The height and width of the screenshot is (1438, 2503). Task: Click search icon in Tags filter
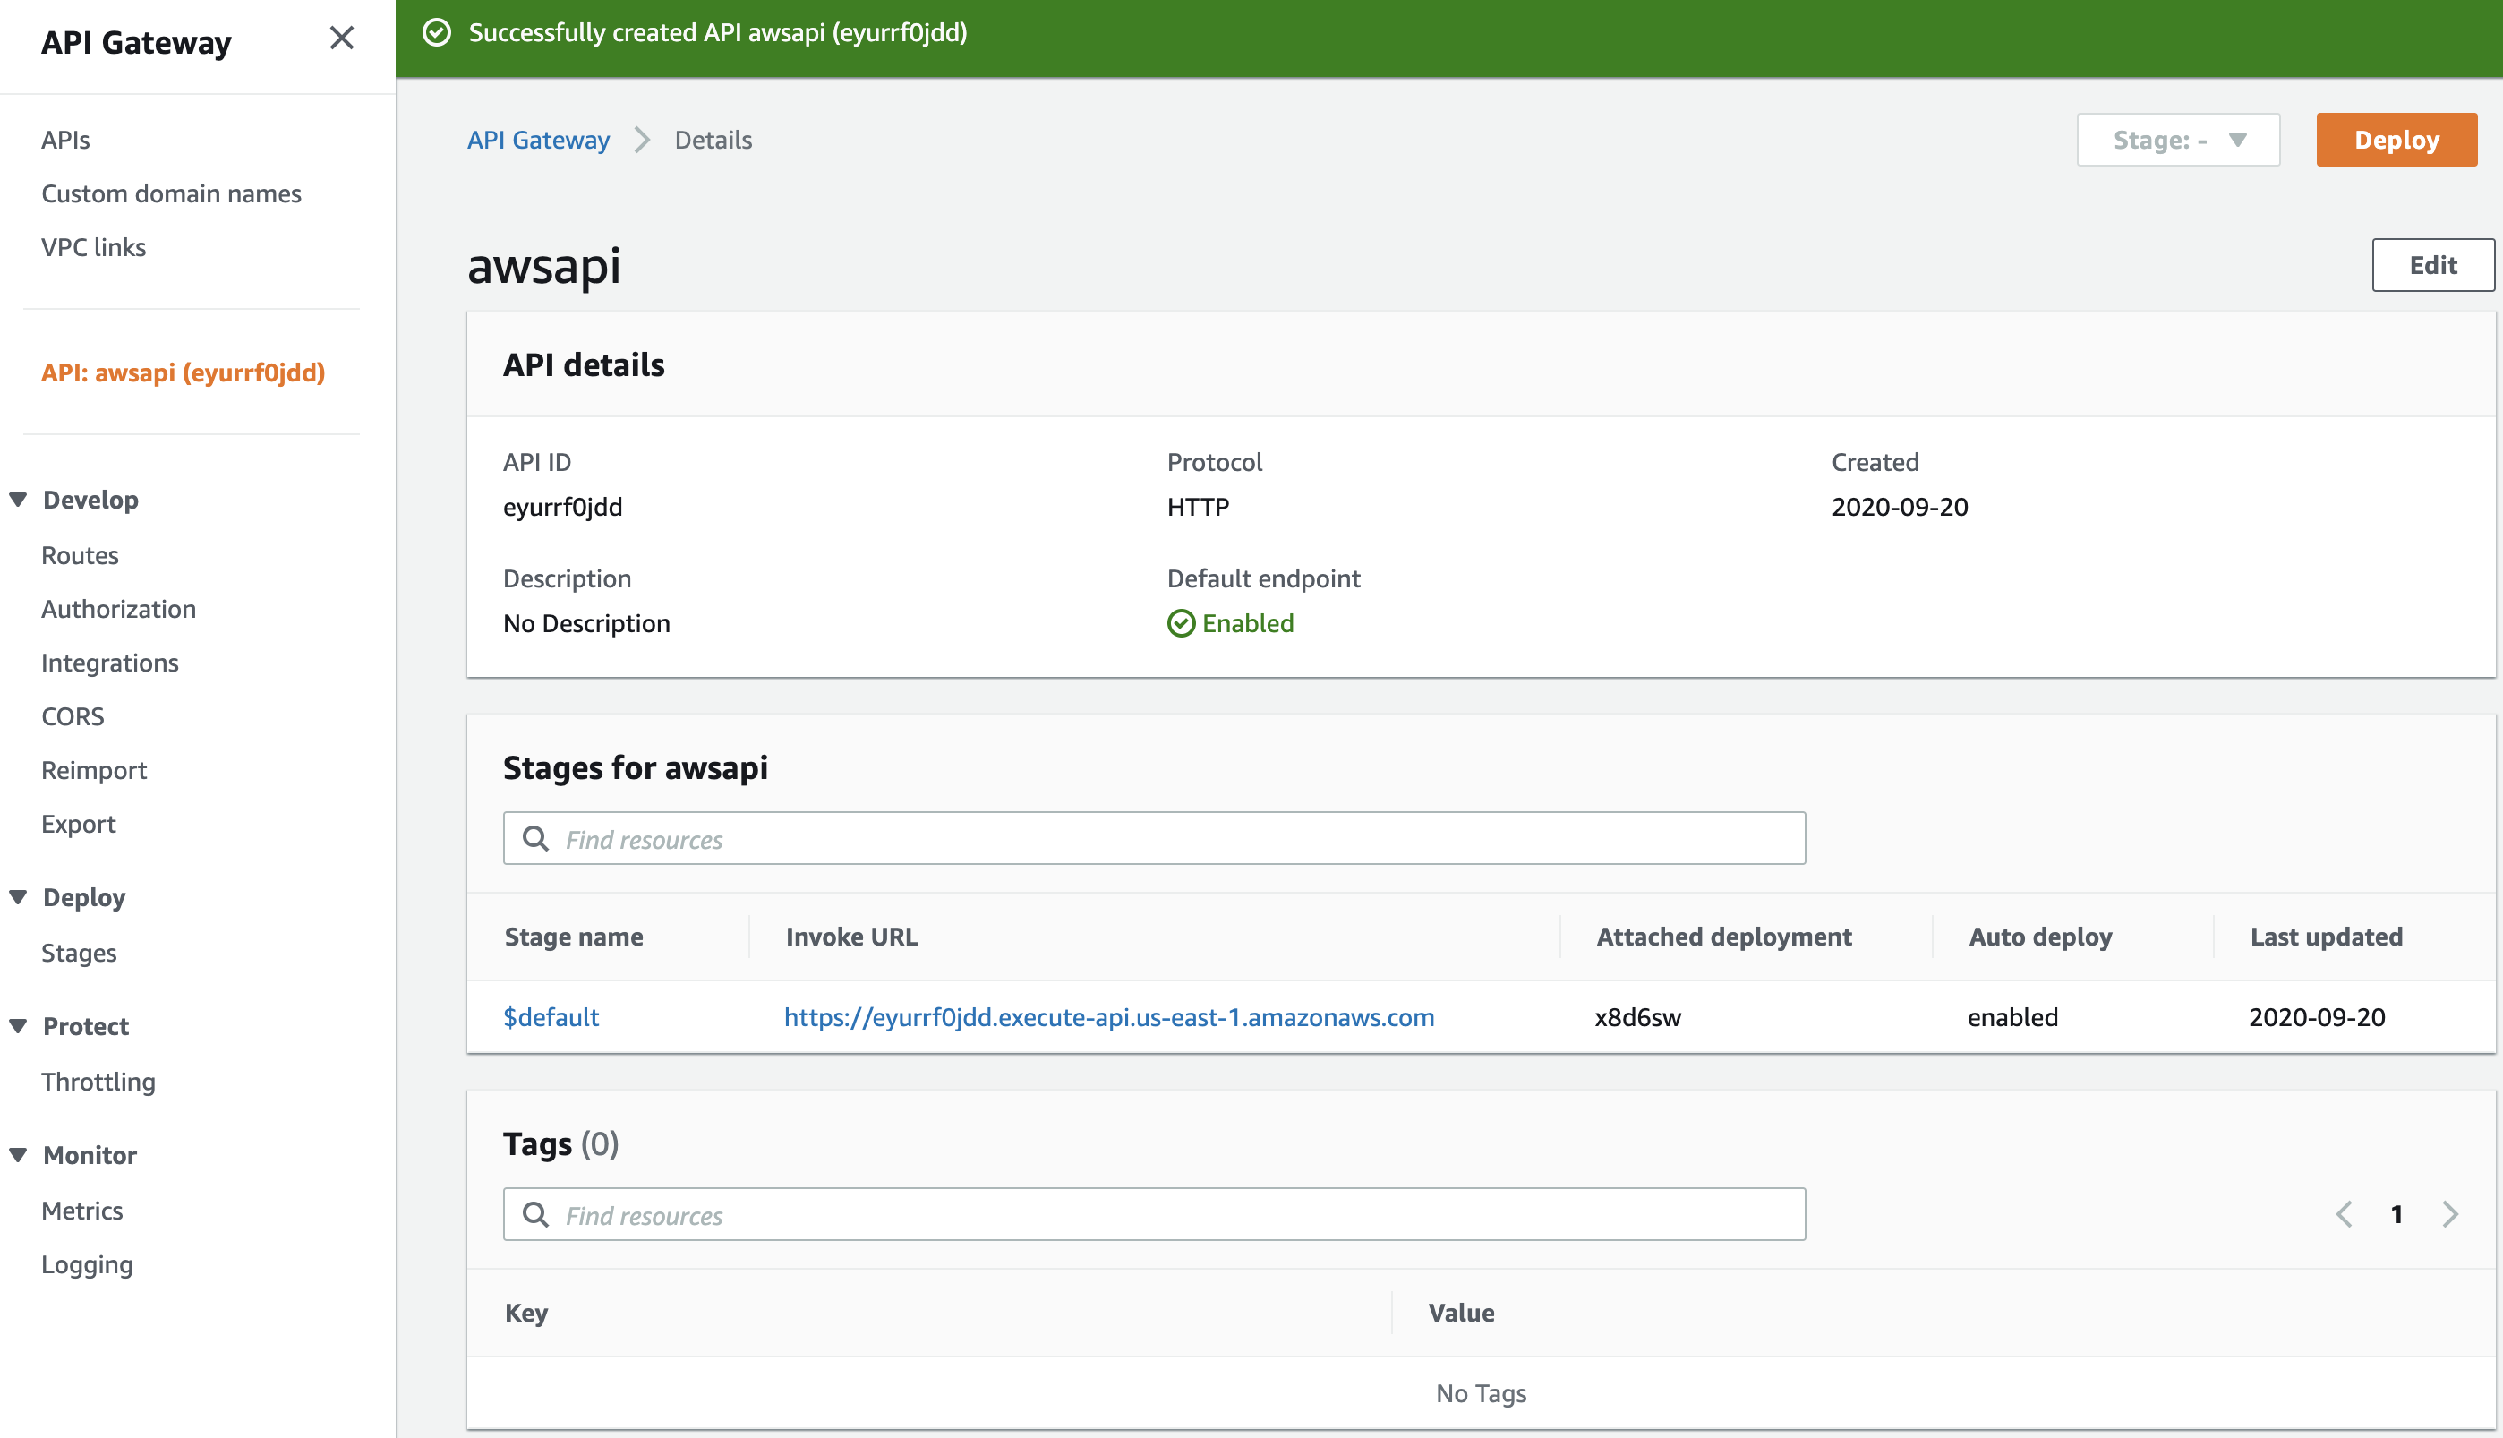point(536,1214)
